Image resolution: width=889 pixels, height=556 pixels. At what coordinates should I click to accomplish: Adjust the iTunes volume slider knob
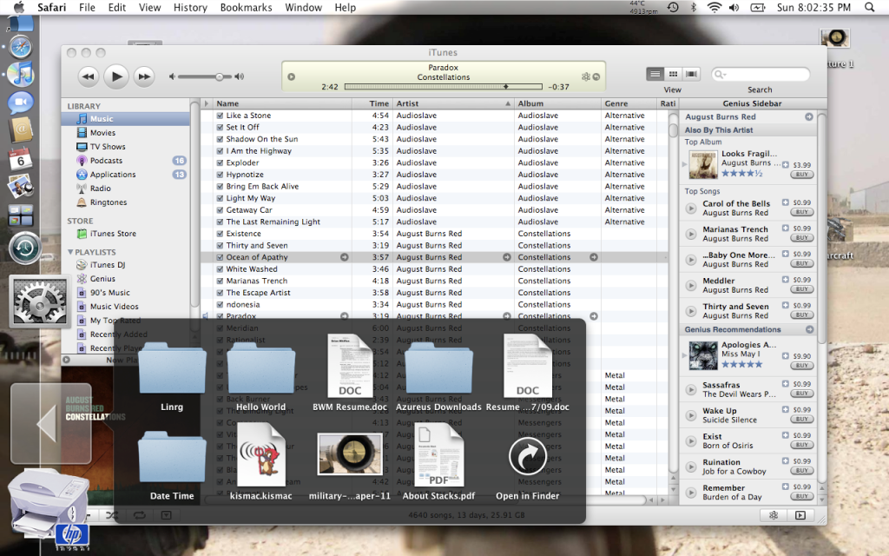point(220,76)
